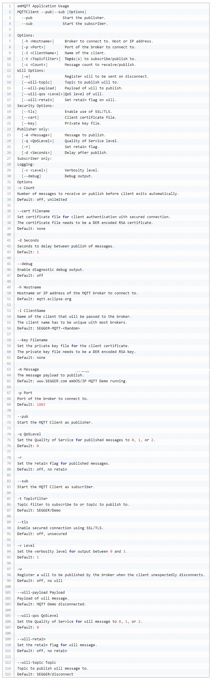The height and width of the screenshot is (678, 212).
Task: Click the default port value 1883
Action: click(41, 405)
